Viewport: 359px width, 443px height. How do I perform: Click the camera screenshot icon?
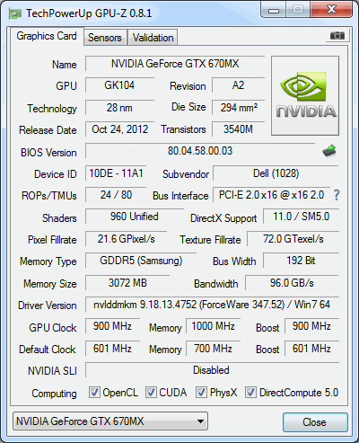[x=337, y=36]
